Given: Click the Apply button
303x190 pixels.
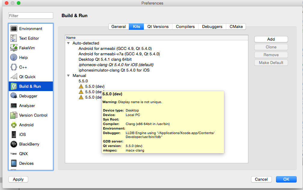Looking at the screenshot, I should 18,179.
